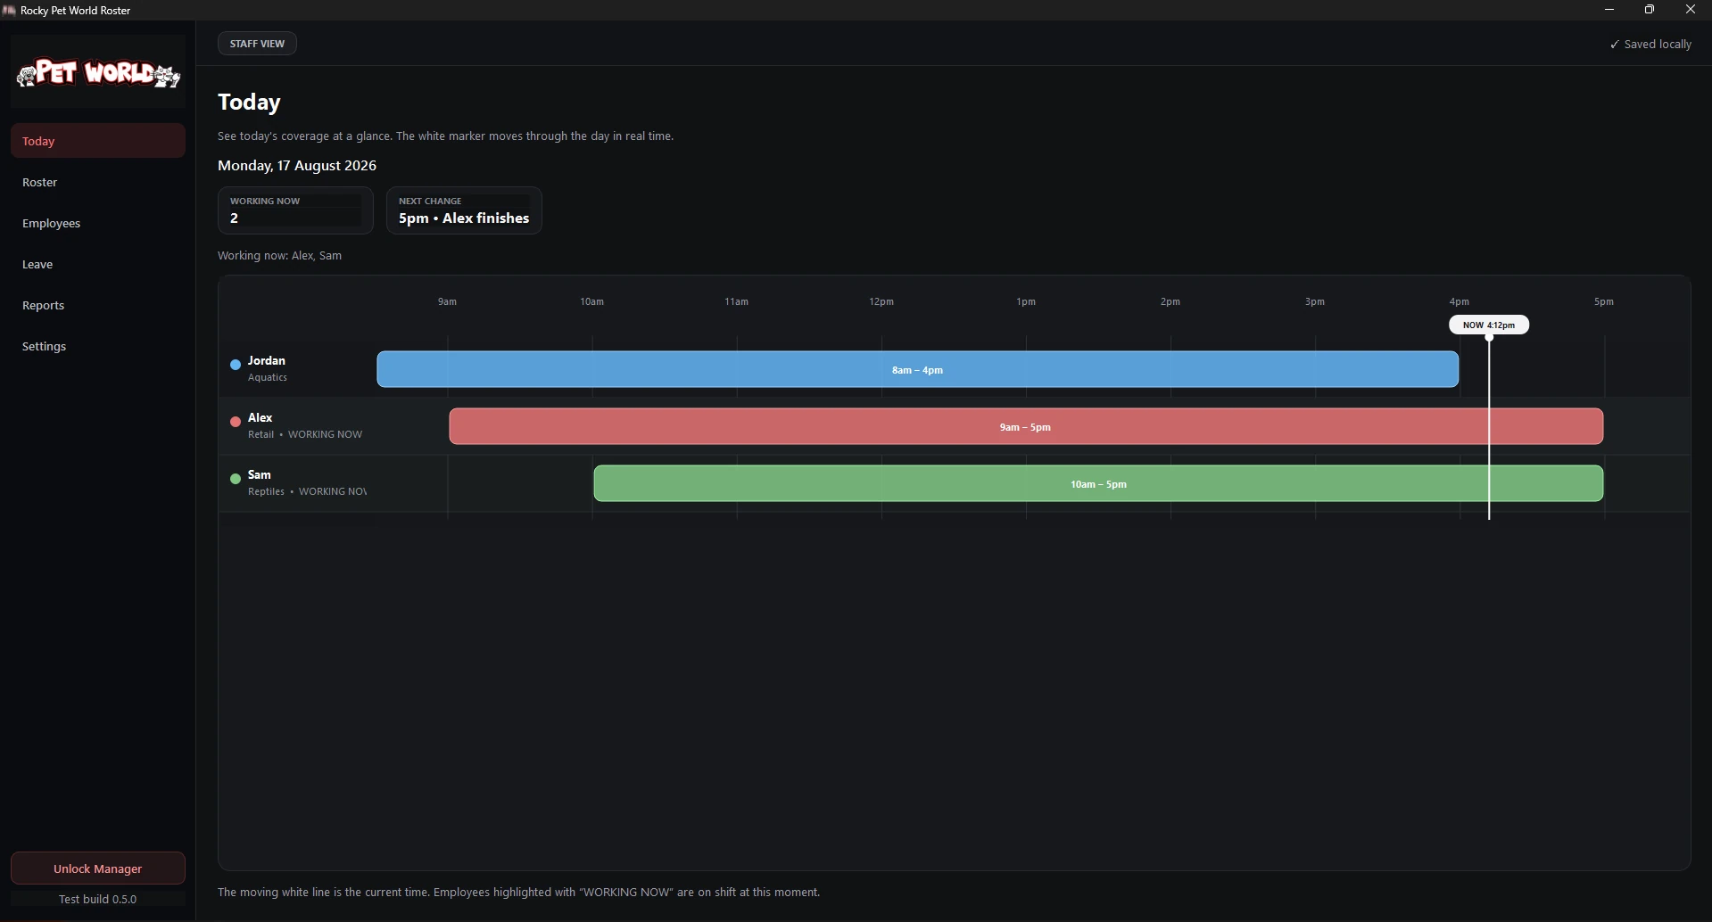
Task: Click Alex's name in the timeline
Action: coord(261,417)
